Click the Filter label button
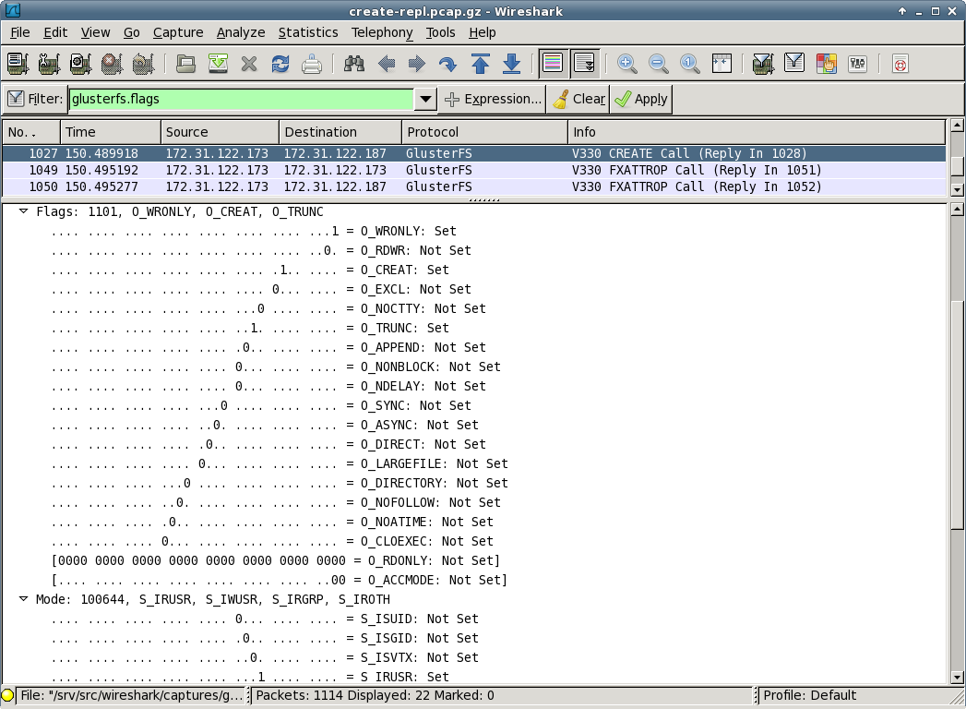This screenshot has height=709, width=966. tap(35, 100)
